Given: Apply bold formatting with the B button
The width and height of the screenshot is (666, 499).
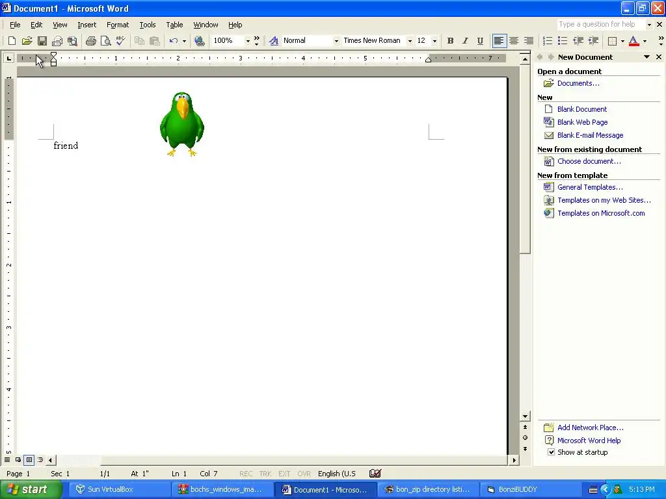Looking at the screenshot, I should coord(450,41).
